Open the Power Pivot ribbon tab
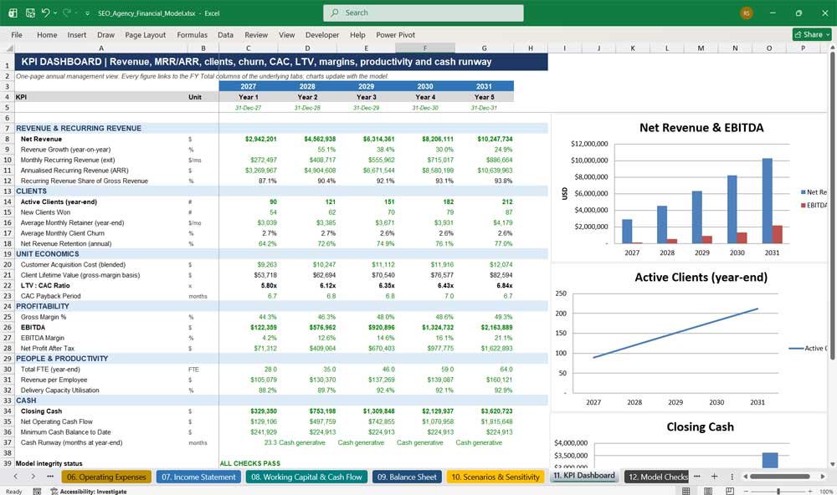 pos(396,34)
